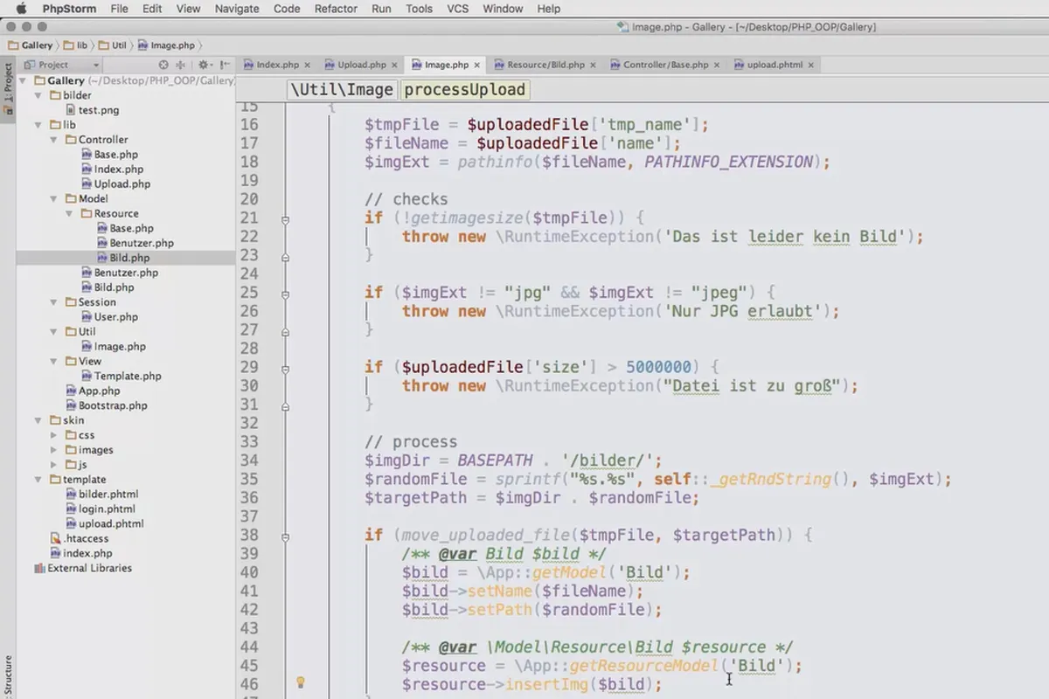The width and height of the screenshot is (1049, 699).
Task: Open the Project panel gear settings
Action: click(203, 65)
